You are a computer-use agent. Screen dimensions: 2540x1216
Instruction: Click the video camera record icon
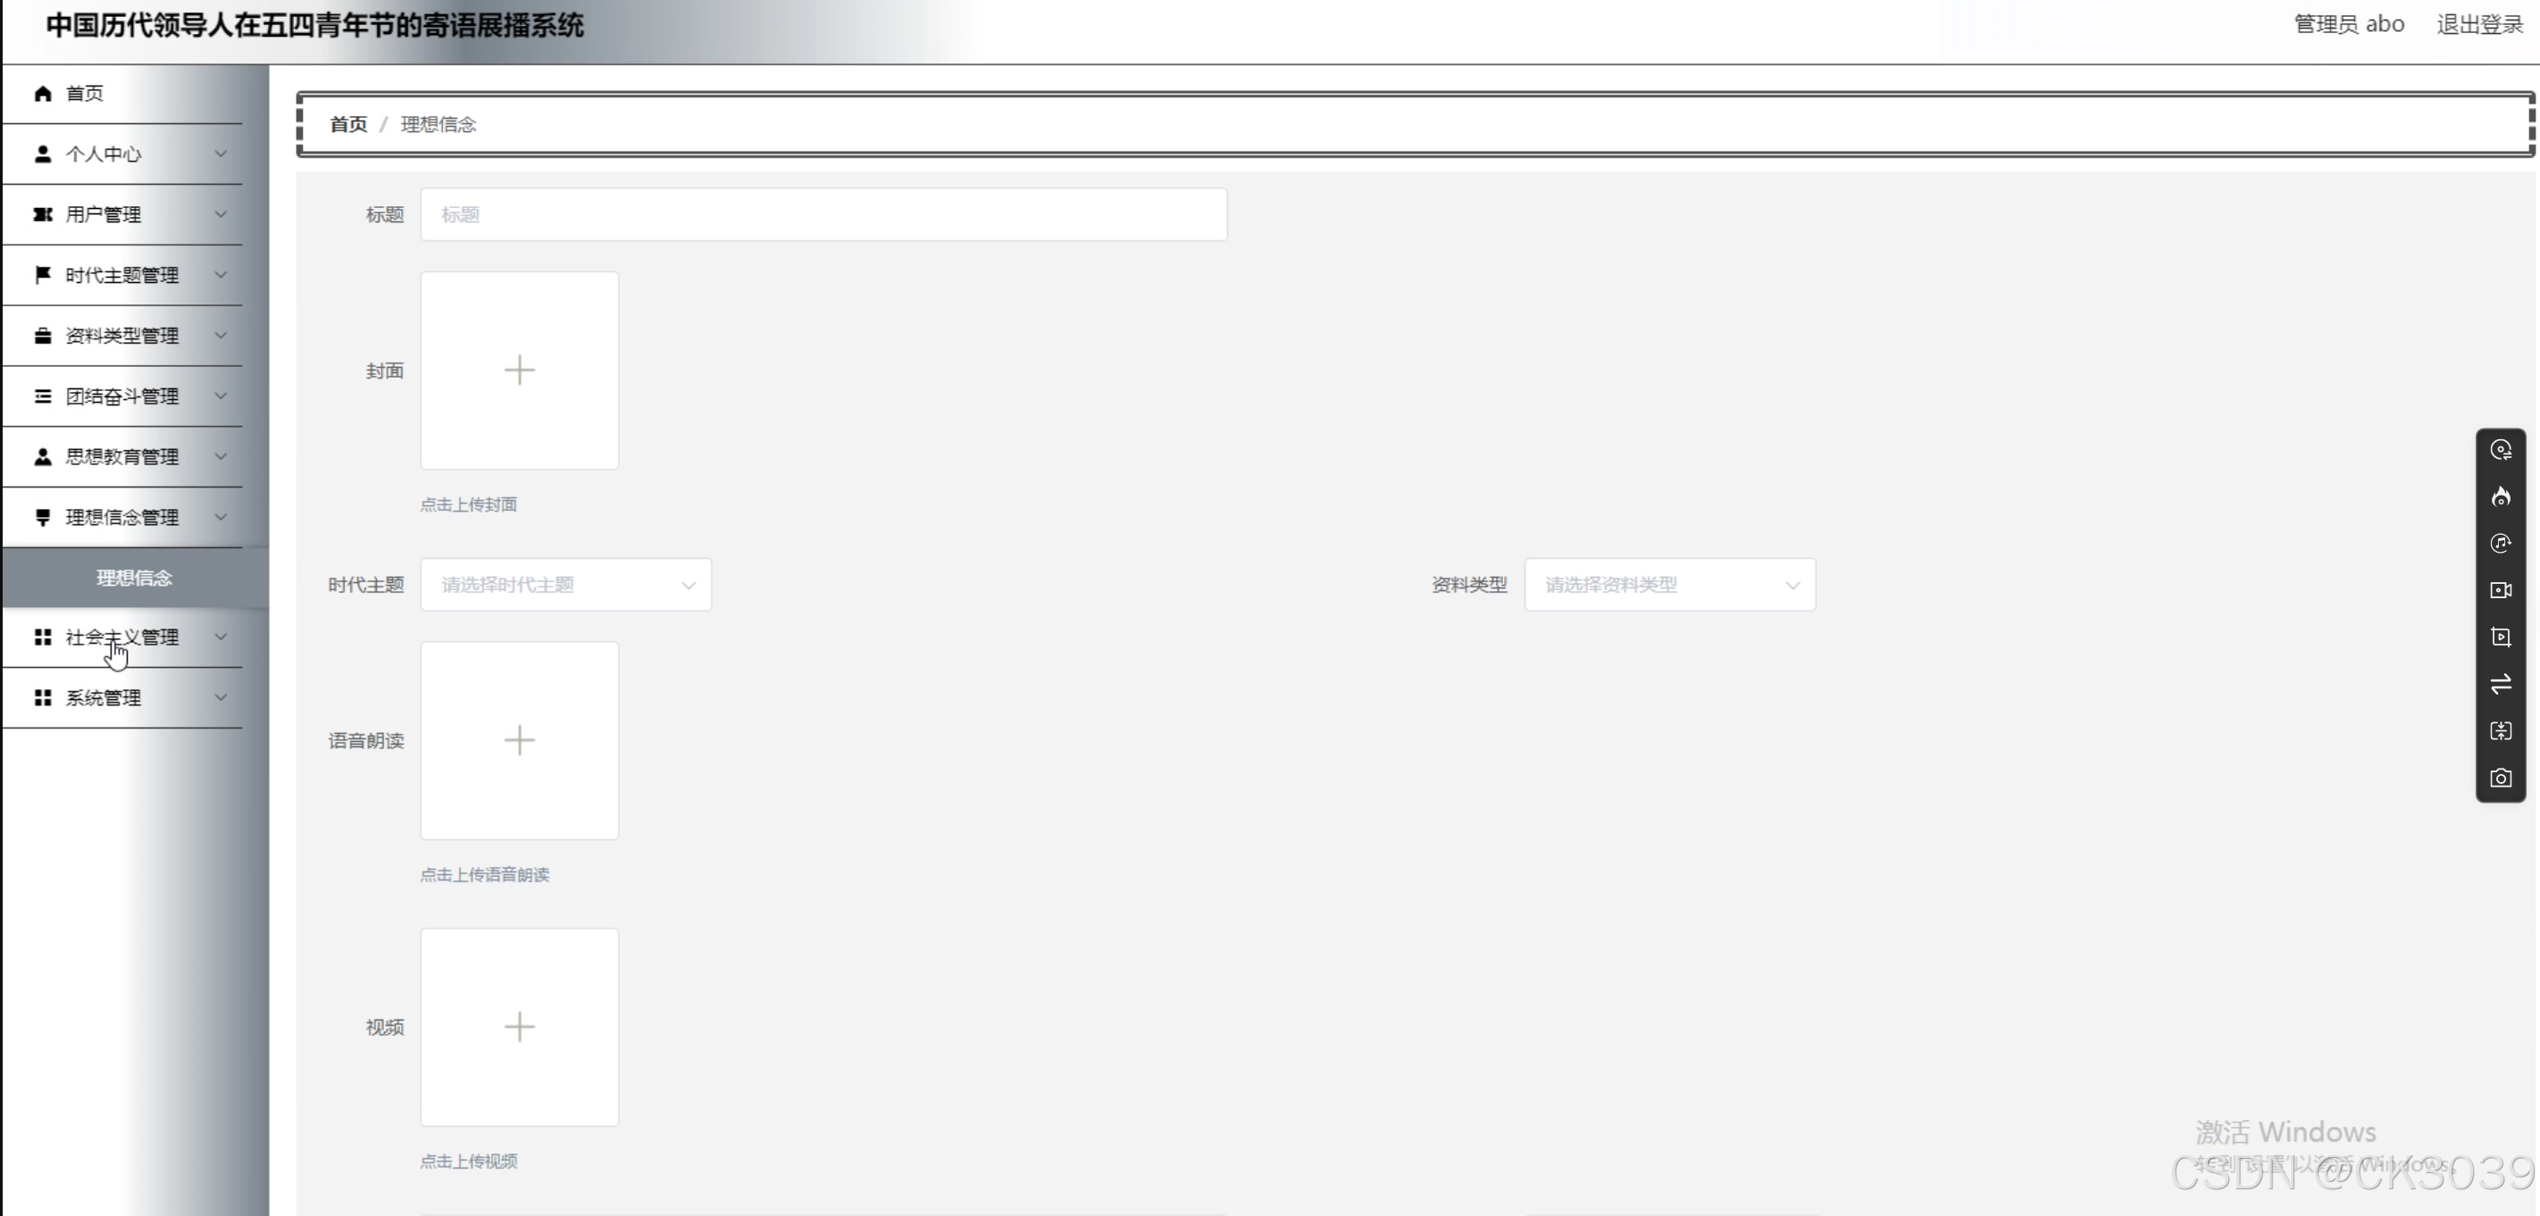[2501, 590]
